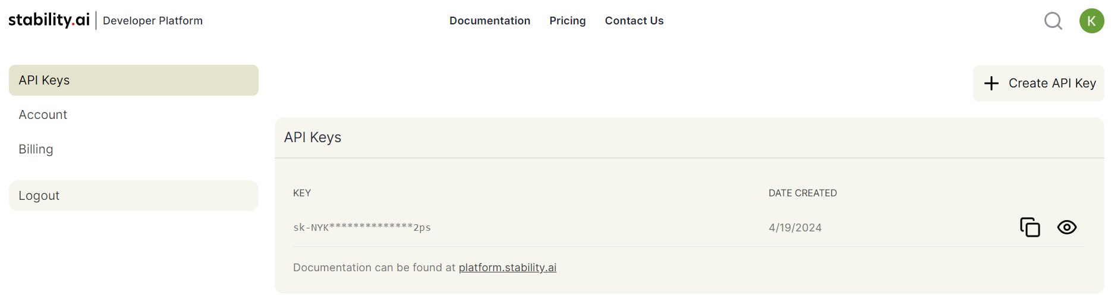Click the API Keys panel heading
1111x298 pixels.
[x=313, y=137]
